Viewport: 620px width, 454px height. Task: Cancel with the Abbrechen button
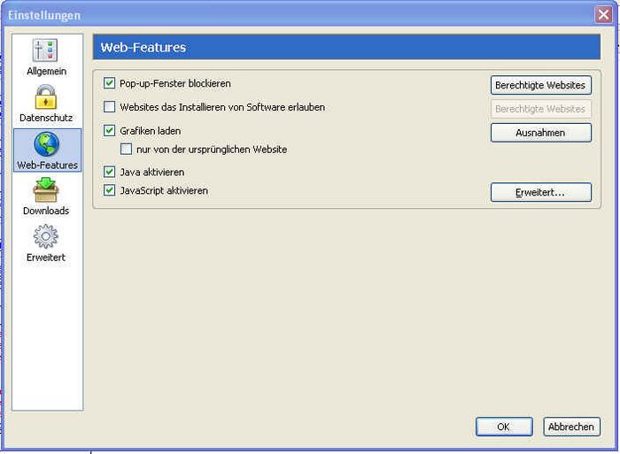pos(571,427)
